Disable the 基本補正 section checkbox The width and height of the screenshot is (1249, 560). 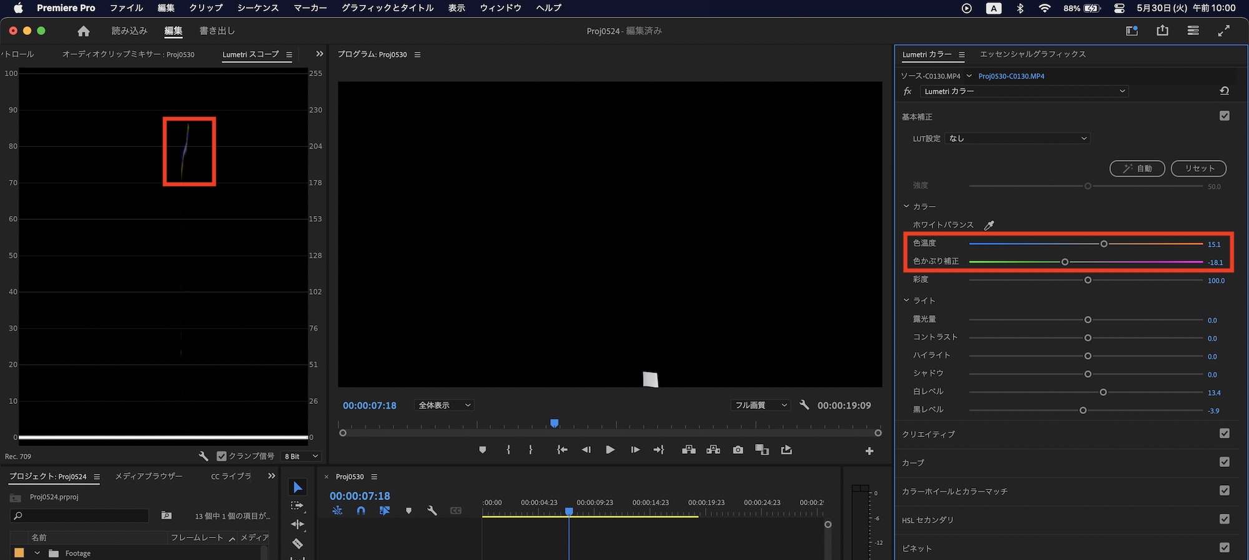pyautogui.click(x=1224, y=116)
